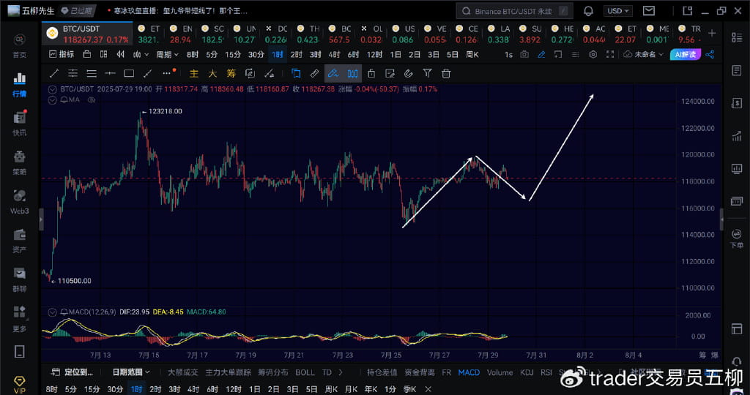Click the camera screenshot icon
The image size is (750, 395).
tap(524, 54)
